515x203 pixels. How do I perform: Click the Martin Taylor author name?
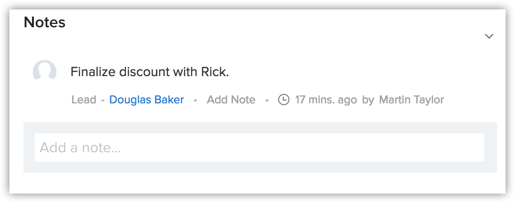[x=411, y=100]
